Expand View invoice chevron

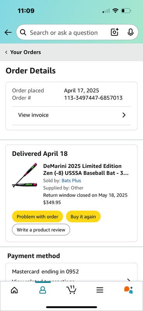(124, 115)
